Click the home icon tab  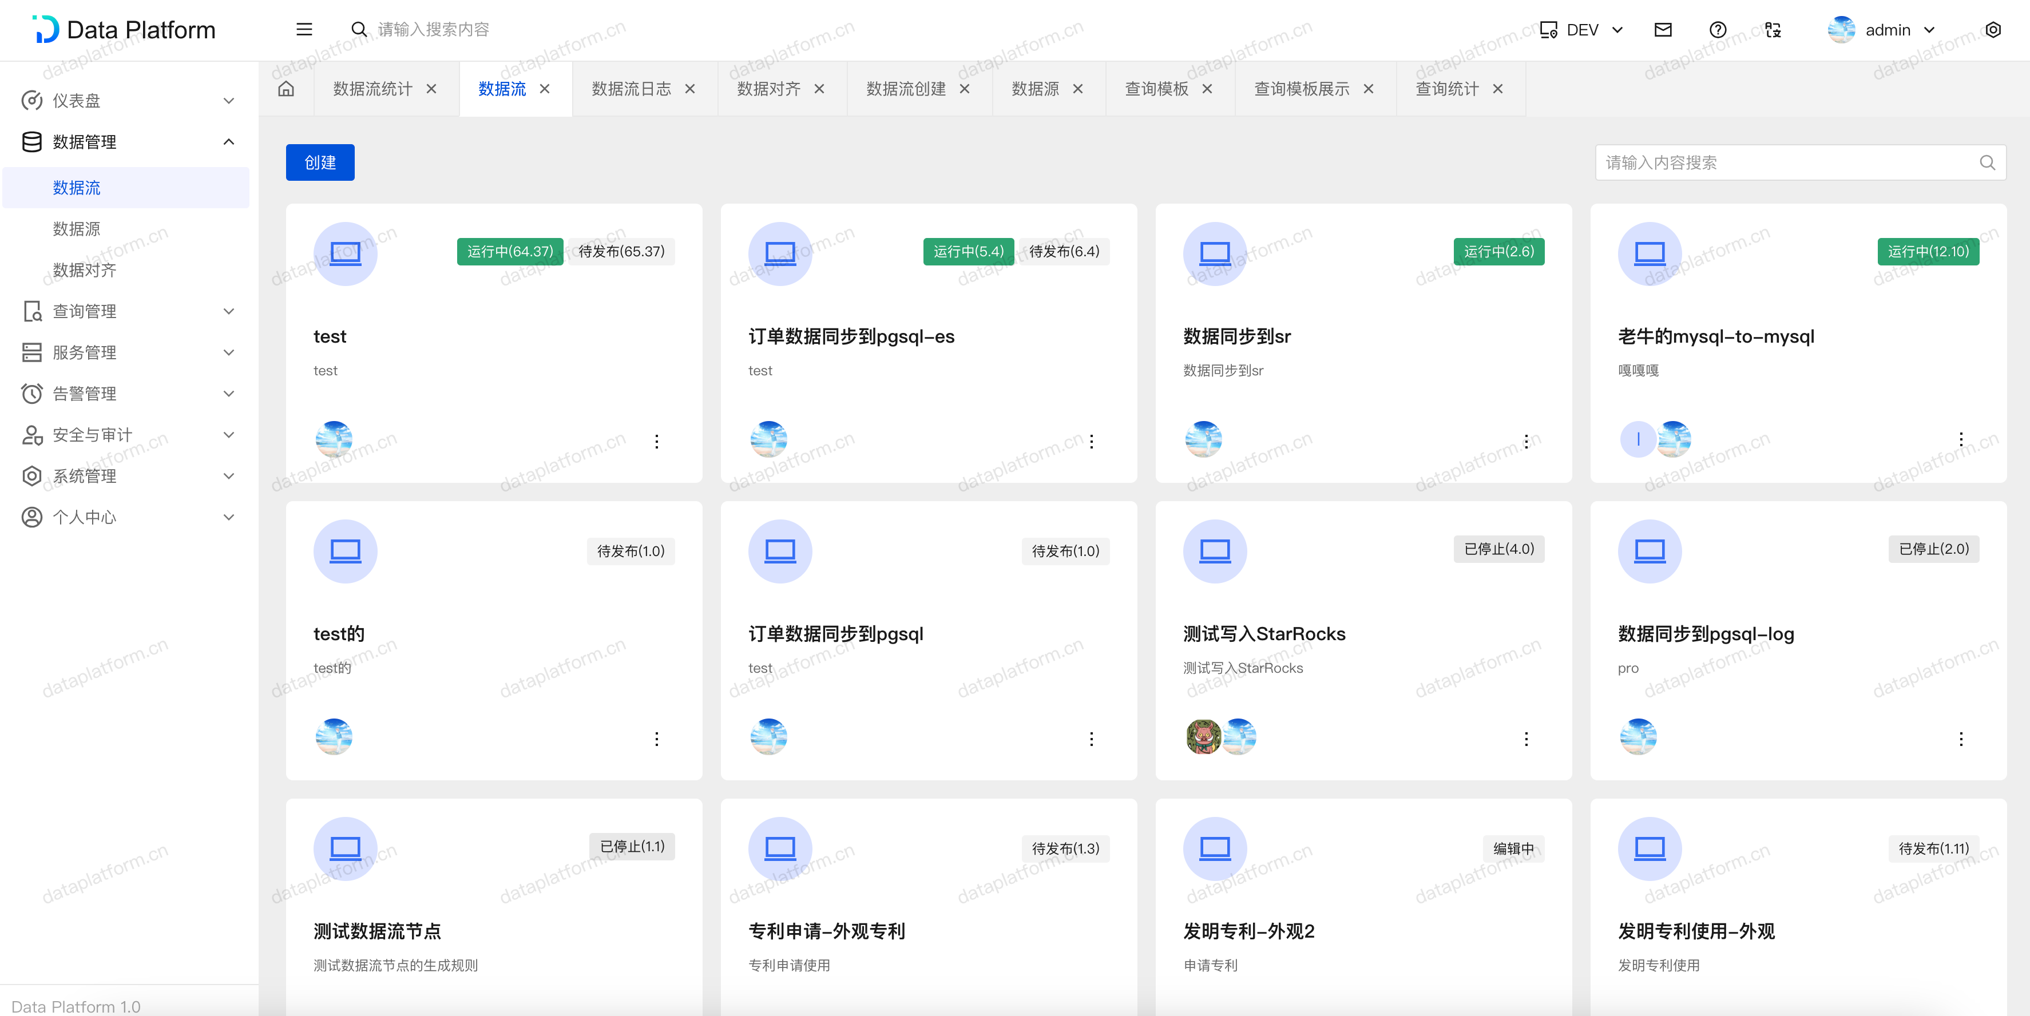286,89
